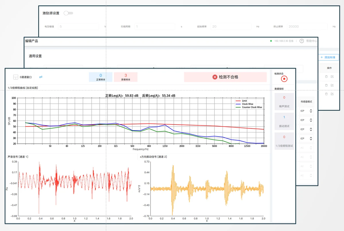Select the 正常样本 count card
The width and height of the screenshot is (344, 231).
coord(101,77)
